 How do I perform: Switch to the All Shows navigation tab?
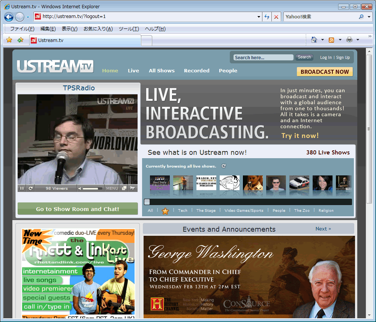[x=162, y=70]
